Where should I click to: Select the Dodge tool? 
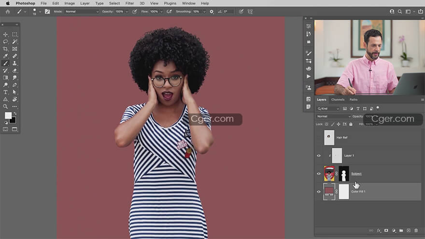click(x=5, y=85)
